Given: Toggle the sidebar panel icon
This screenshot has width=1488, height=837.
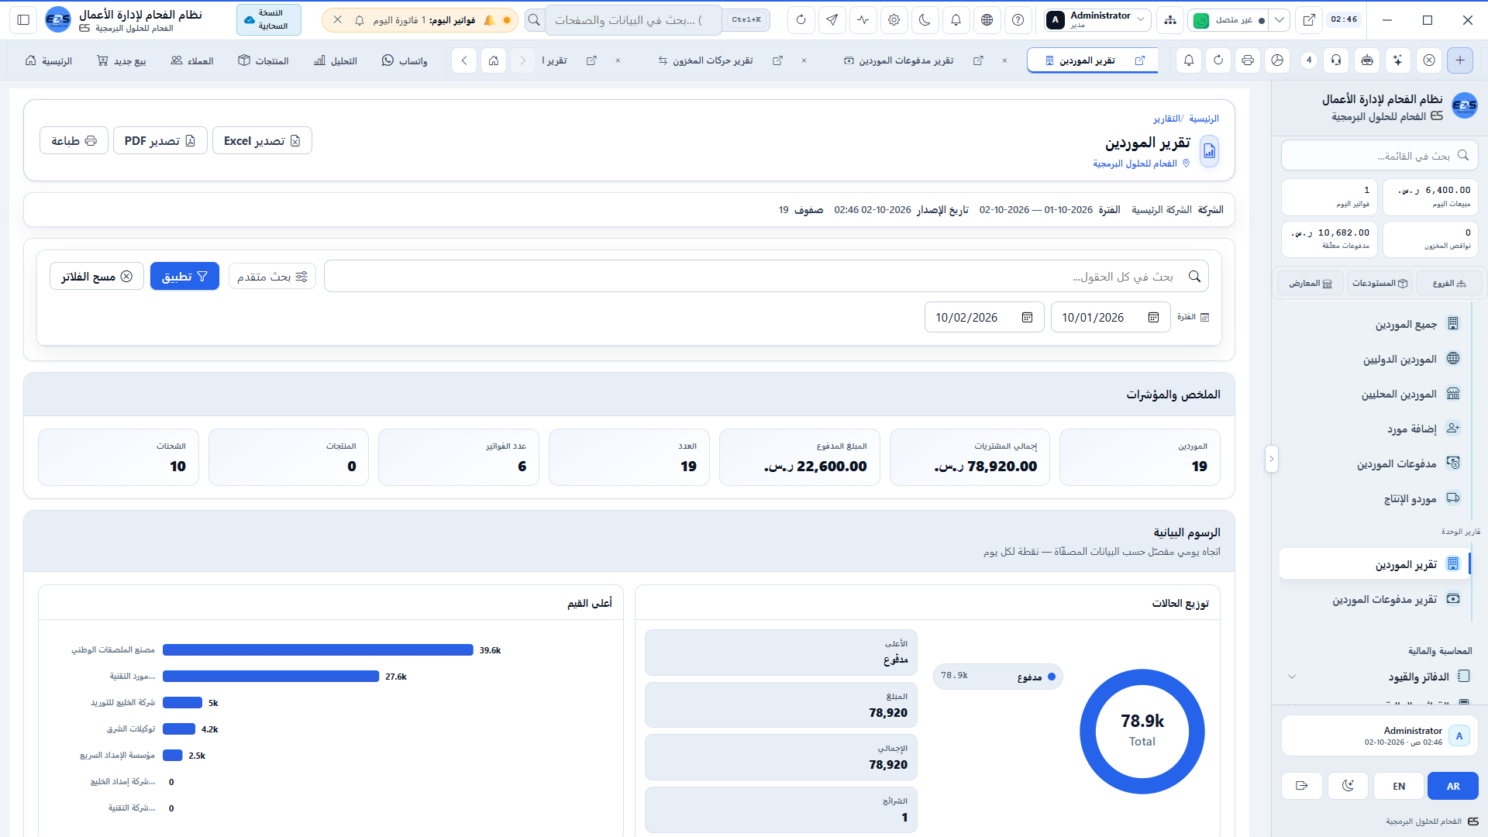Looking at the screenshot, I should [23, 20].
